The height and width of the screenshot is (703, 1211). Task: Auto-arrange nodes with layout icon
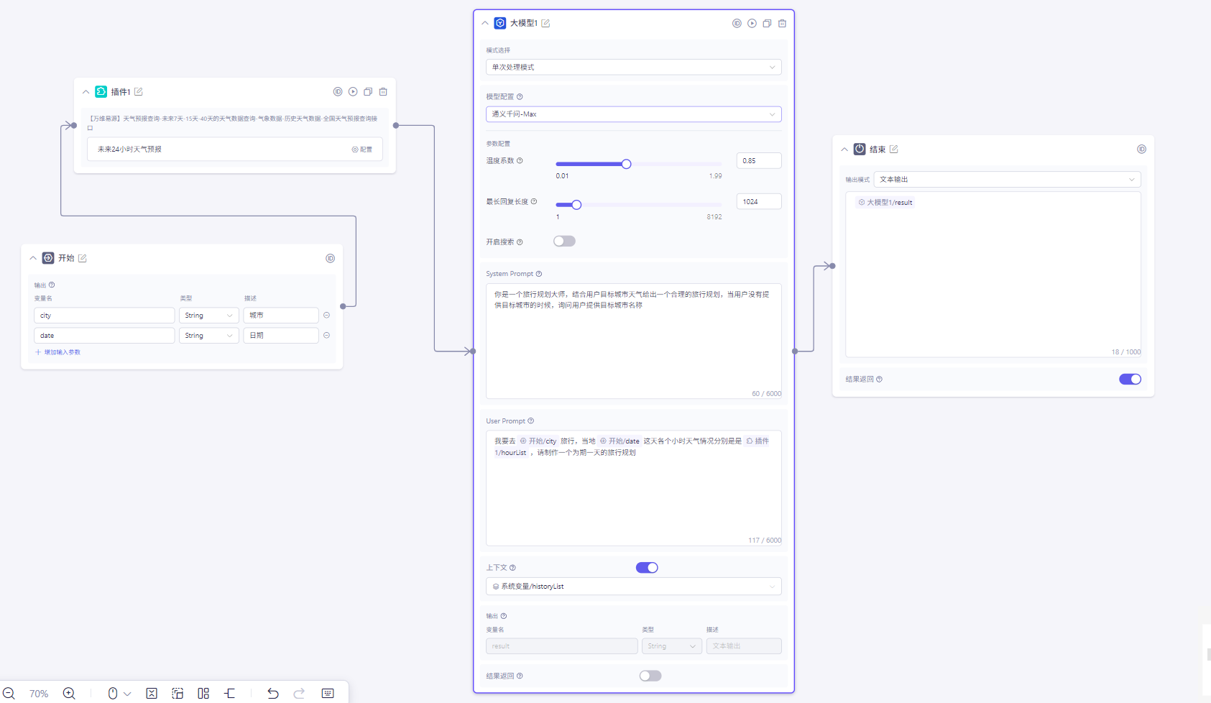tap(203, 694)
